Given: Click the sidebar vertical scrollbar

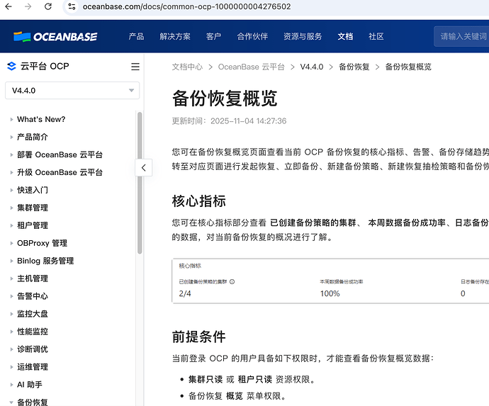Looking at the screenshot, I should (140, 184).
